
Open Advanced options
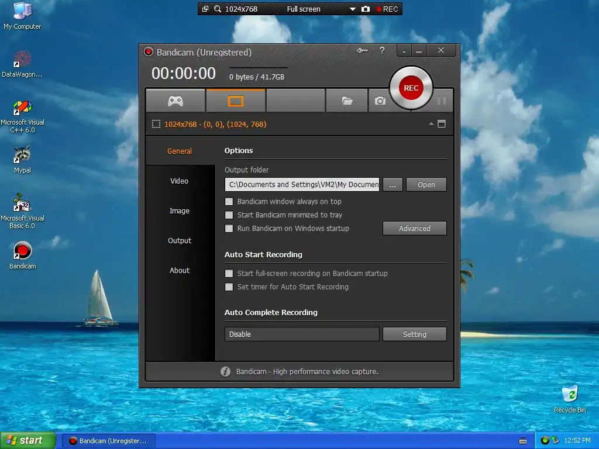[x=415, y=229]
